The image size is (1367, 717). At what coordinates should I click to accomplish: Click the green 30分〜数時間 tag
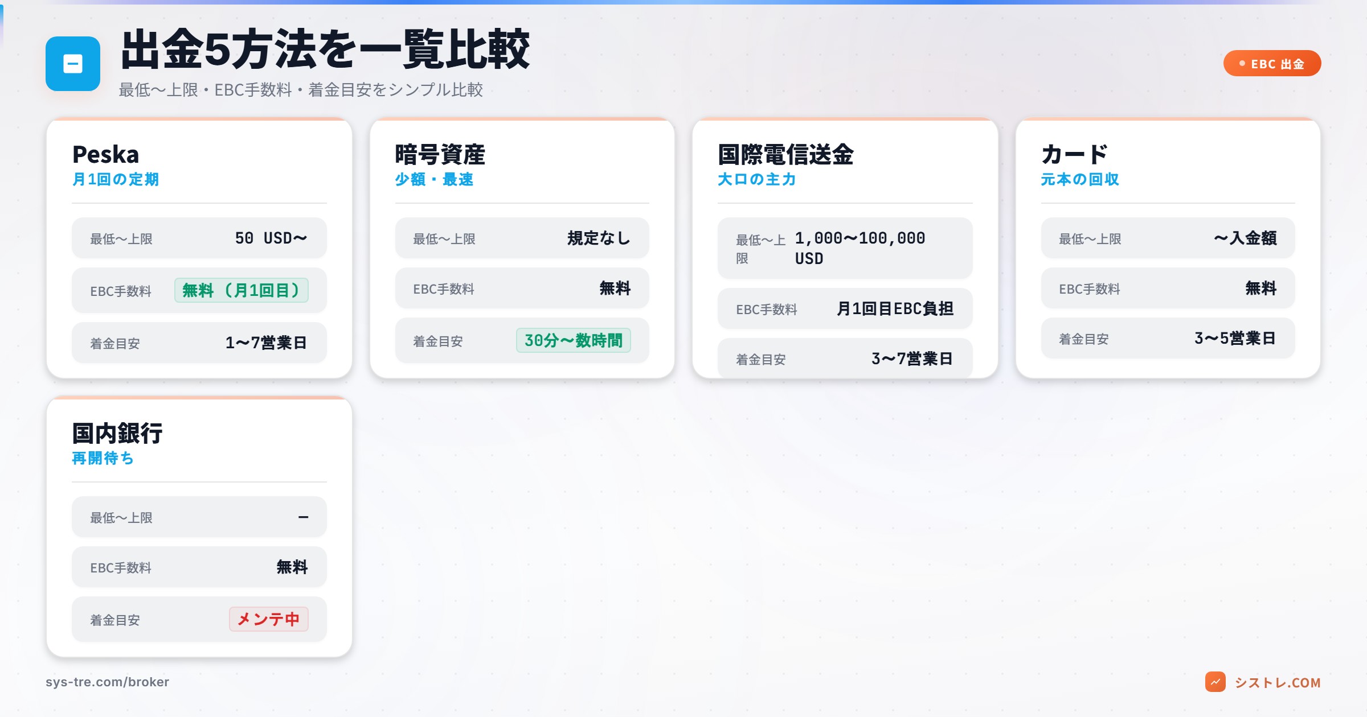(x=574, y=340)
